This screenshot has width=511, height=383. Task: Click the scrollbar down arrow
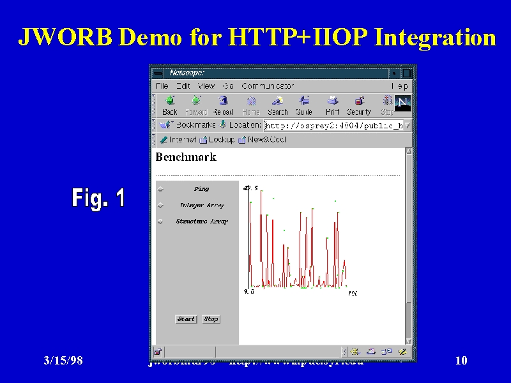tap(409, 341)
